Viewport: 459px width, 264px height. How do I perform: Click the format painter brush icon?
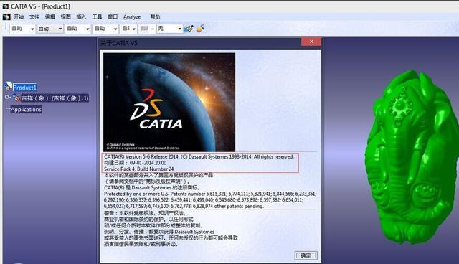[x=189, y=29]
